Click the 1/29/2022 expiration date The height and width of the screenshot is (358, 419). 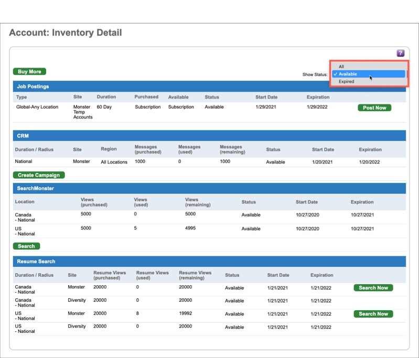[x=317, y=107]
